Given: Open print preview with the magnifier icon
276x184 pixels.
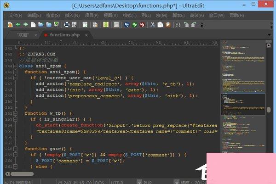Looking at the screenshot, I should click(x=74, y=25).
